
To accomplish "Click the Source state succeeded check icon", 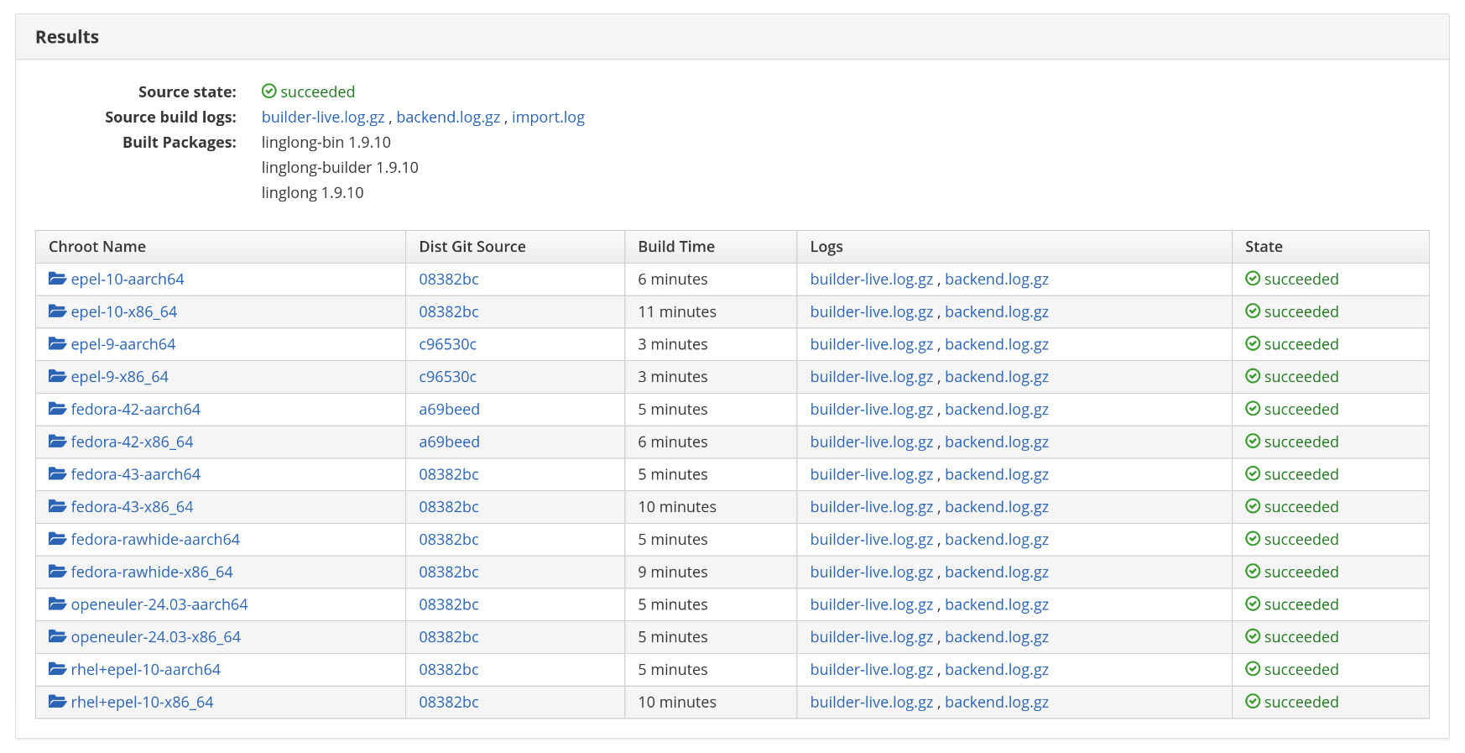I will coord(269,92).
